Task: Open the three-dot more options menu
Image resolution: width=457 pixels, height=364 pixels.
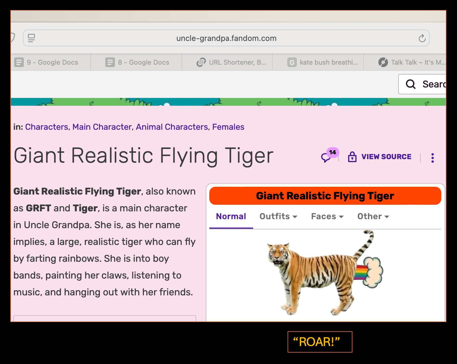Action: click(432, 158)
